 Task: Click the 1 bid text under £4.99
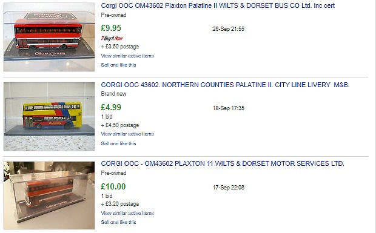tap(107, 117)
